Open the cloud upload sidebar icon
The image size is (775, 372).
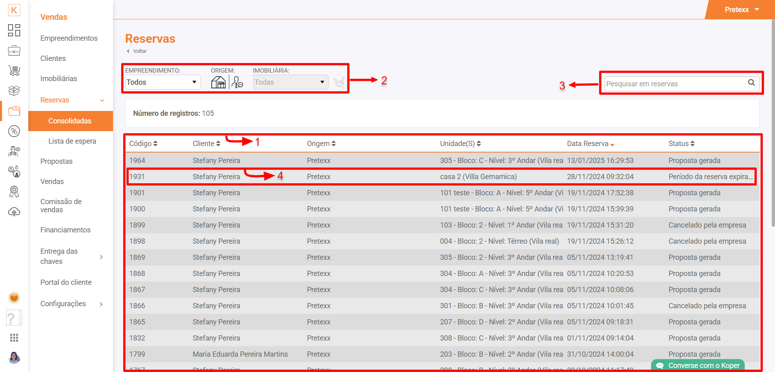tap(14, 212)
